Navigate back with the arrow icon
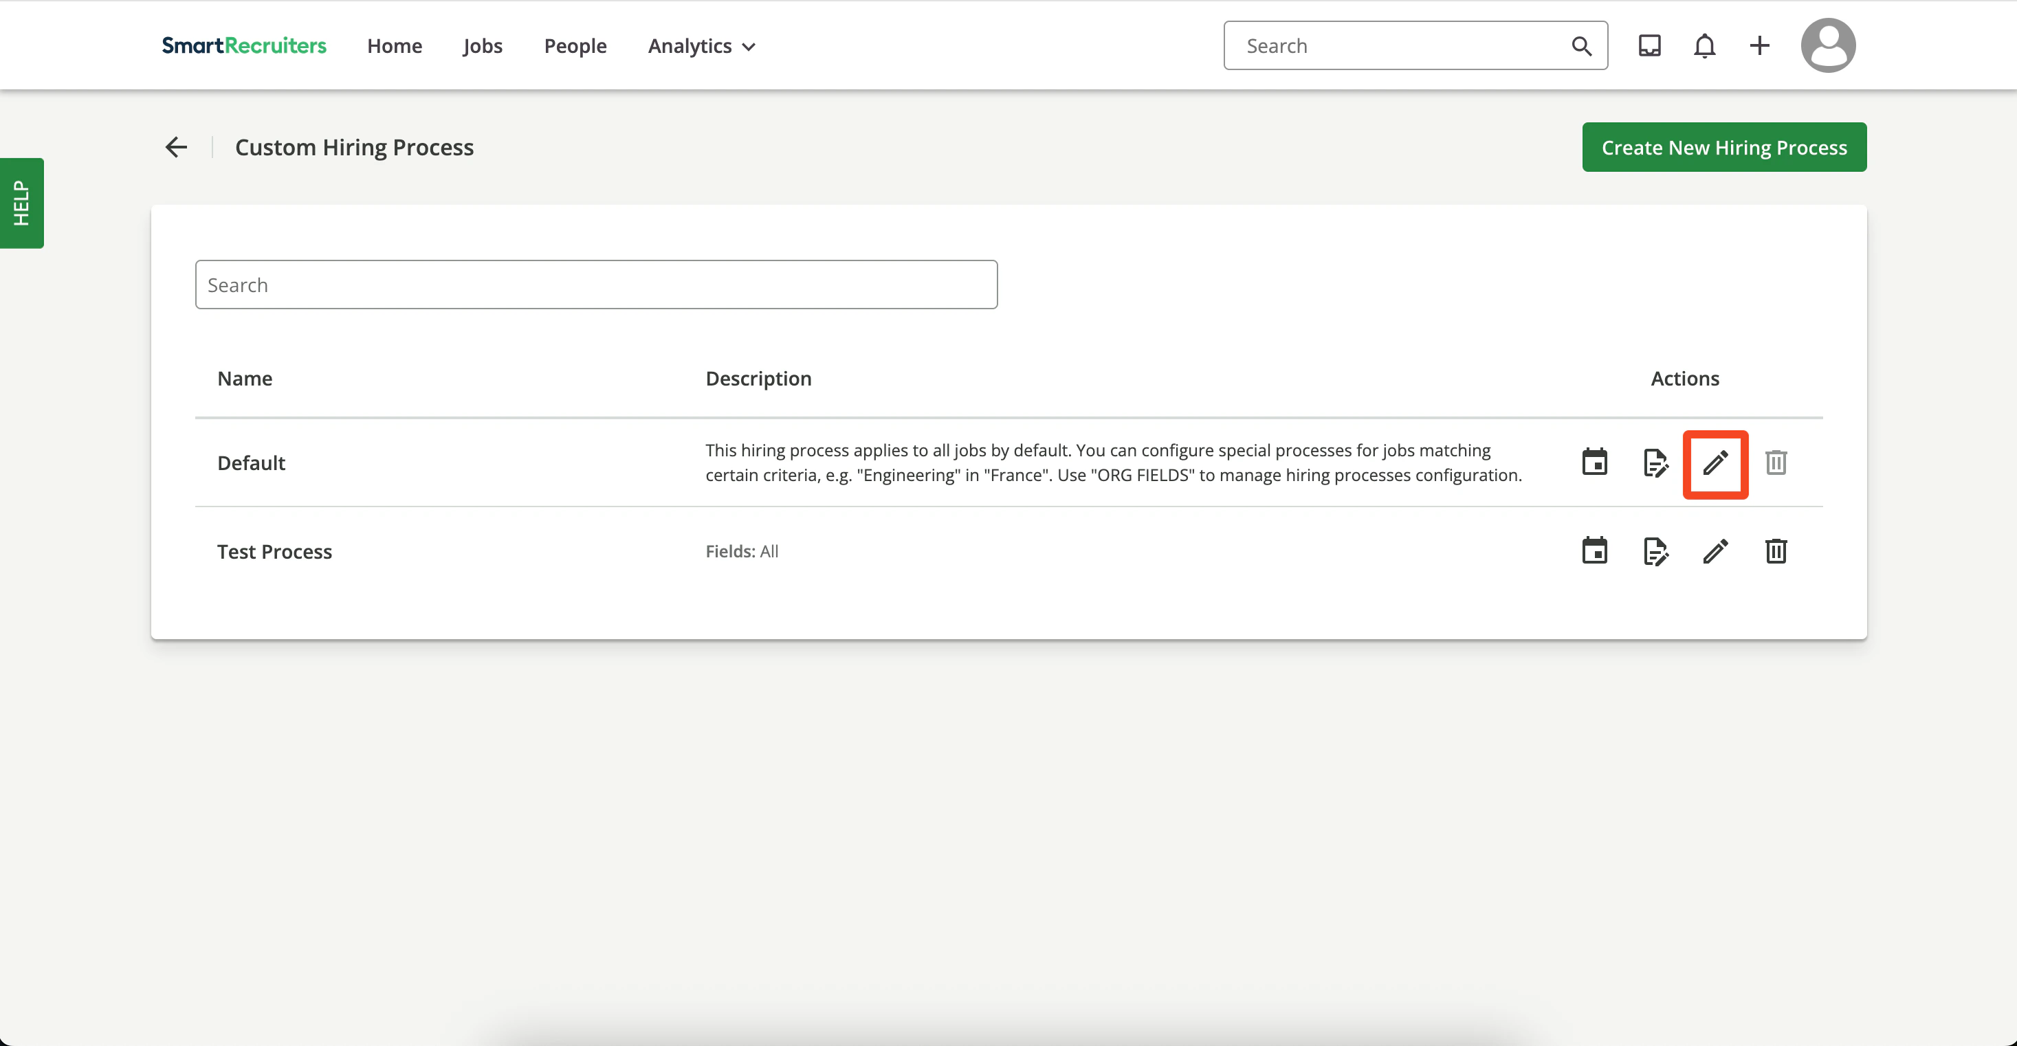This screenshot has height=1046, width=2017. (175, 146)
